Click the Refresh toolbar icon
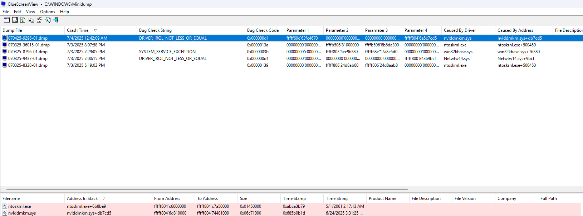The image size is (583, 216). click(23, 20)
